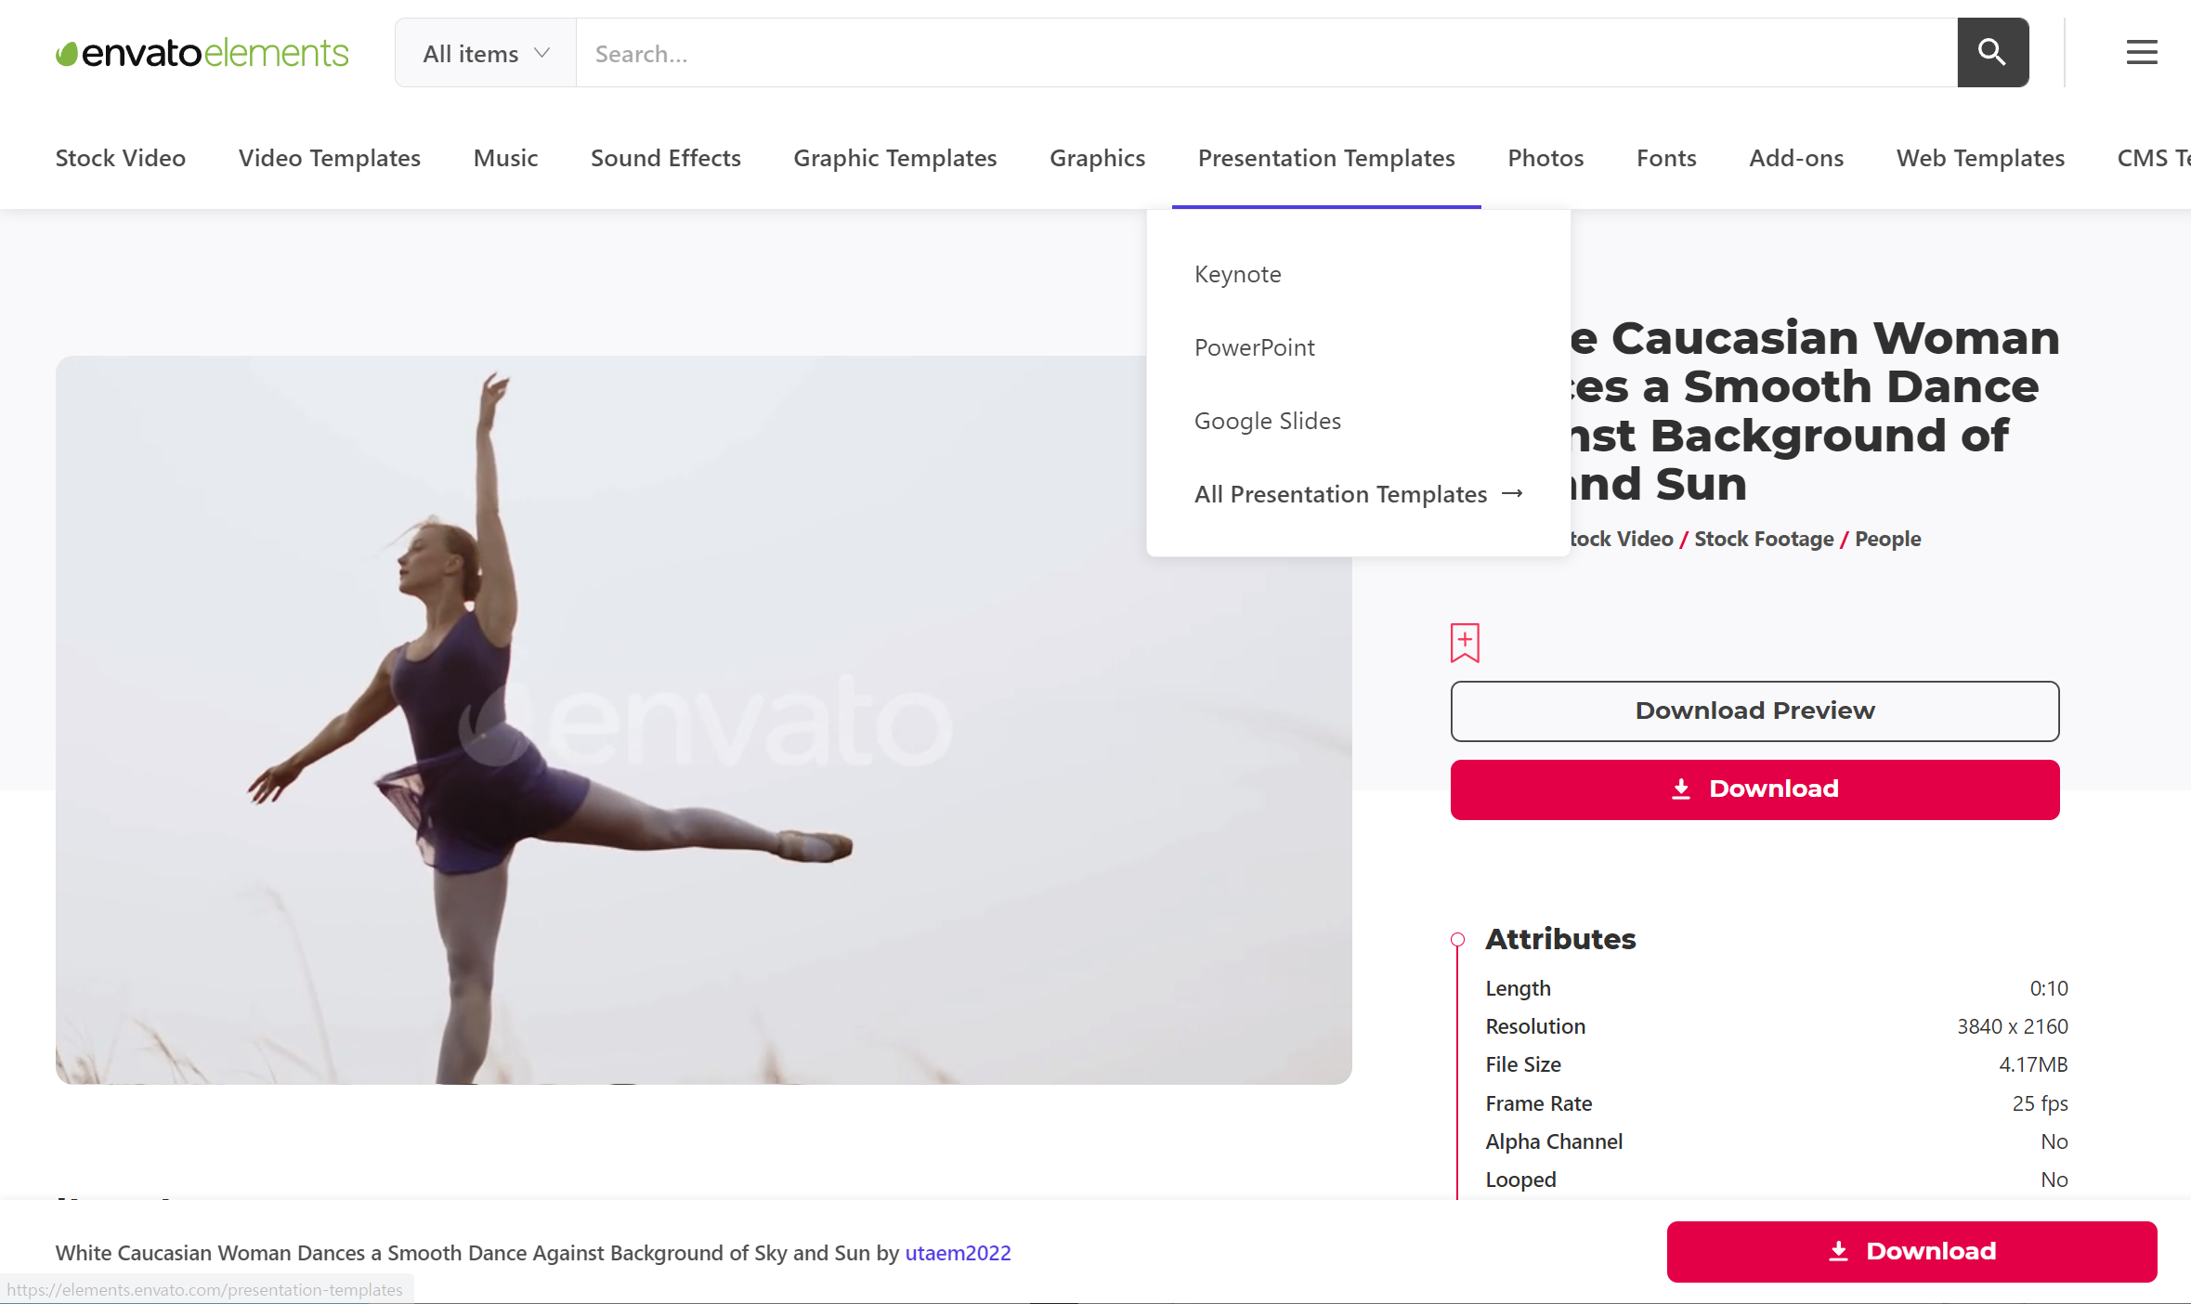
Task: Click the magnifying glass search button
Action: (x=1992, y=53)
